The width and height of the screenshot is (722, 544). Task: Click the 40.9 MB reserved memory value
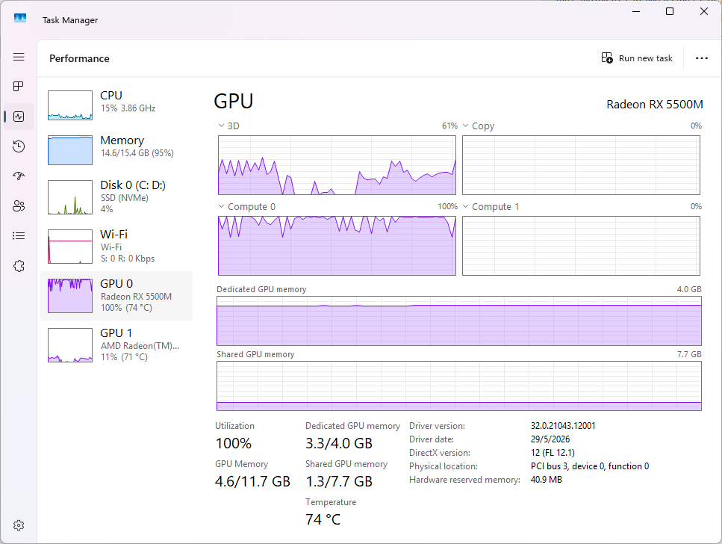[x=546, y=480]
